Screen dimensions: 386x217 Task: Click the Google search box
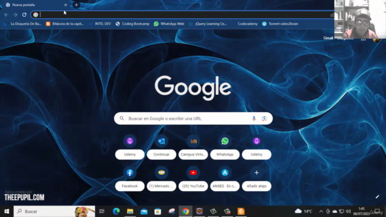193,119
